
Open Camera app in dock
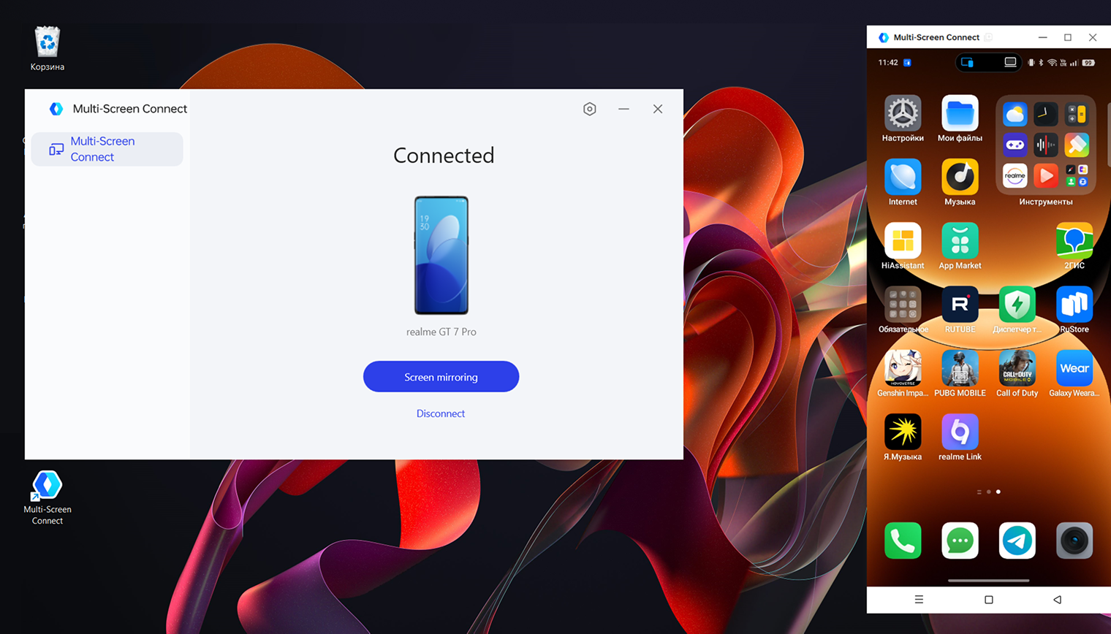pyautogui.click(x=1074, y=541)
